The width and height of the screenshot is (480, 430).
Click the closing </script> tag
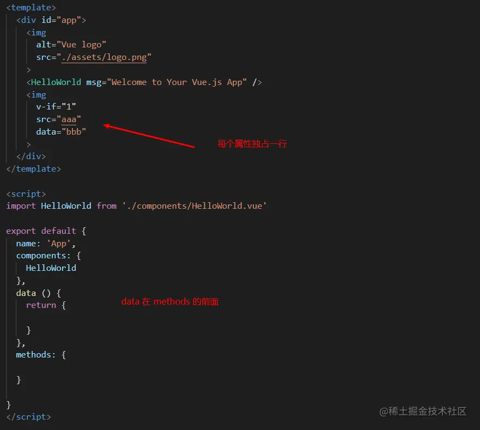click(28, 417)
